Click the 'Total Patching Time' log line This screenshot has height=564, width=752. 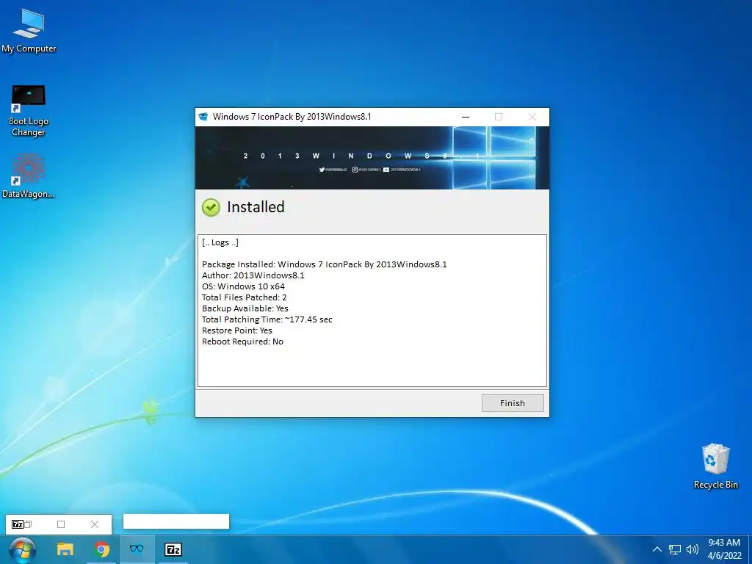[x=267, y=319]
